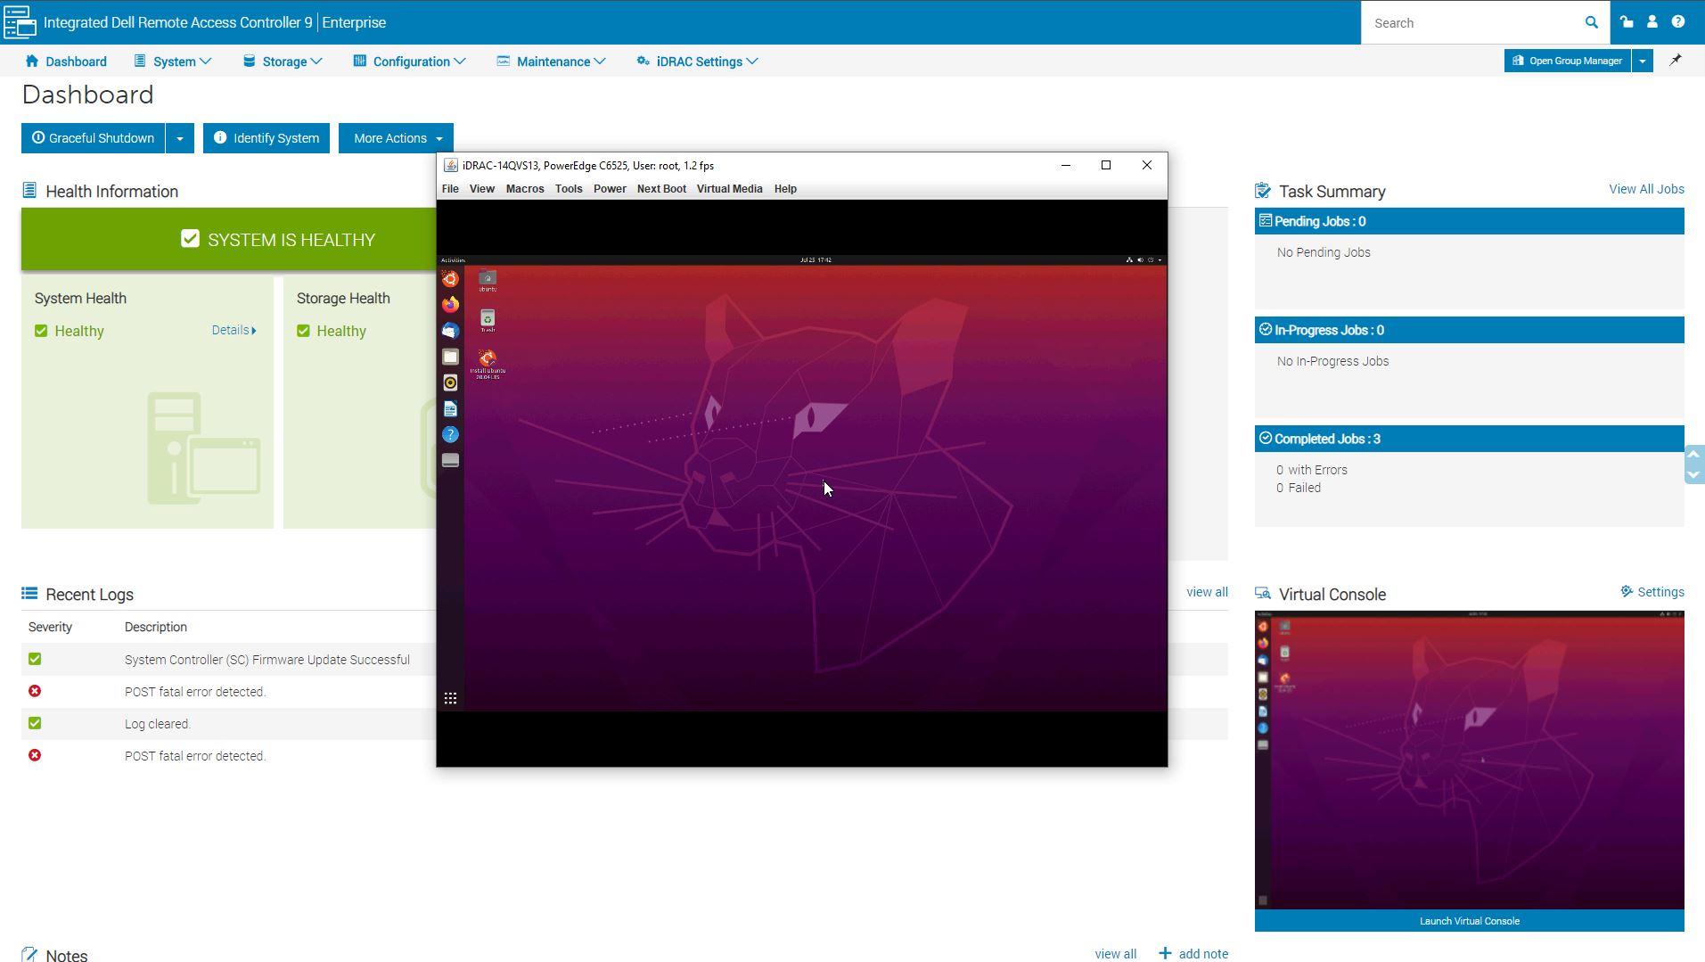Viewport: 1705px width, 962px height.
Task: Open the Trash icon on remote desktop
Action: (488, 319)
